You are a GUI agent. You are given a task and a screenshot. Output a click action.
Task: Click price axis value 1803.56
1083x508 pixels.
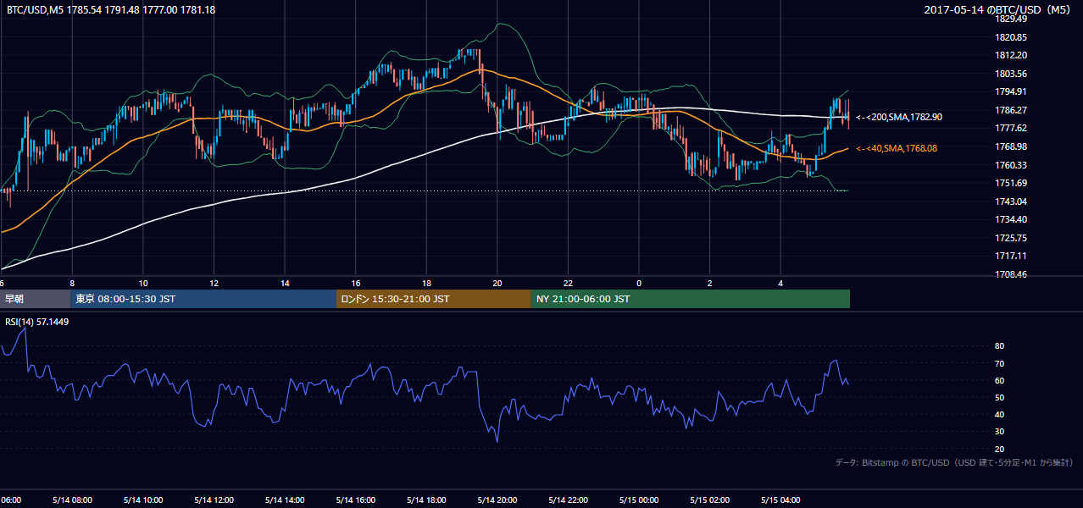click(1011, 74)
